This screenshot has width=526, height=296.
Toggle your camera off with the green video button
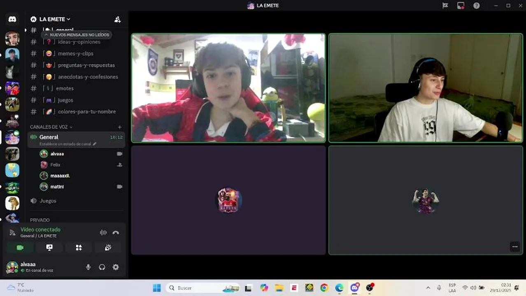click(20, 247)
